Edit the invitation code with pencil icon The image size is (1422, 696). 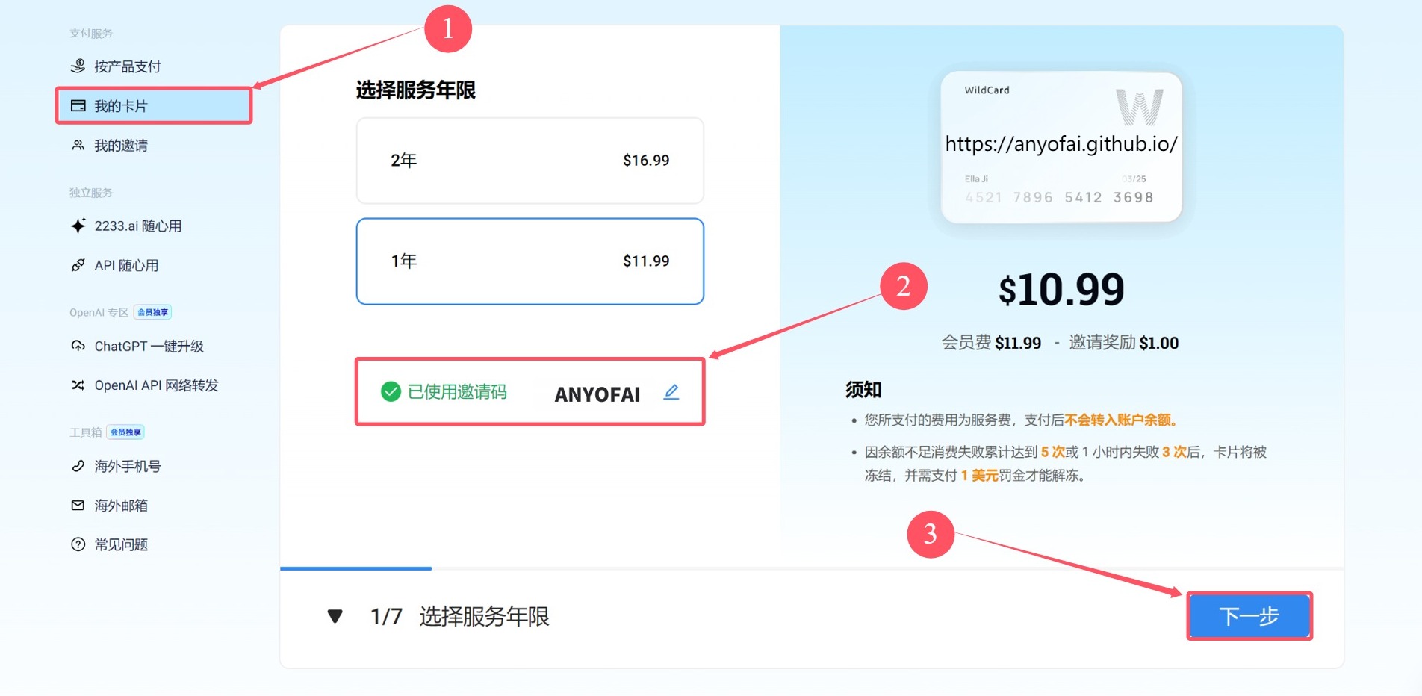[x=671, y=392]
